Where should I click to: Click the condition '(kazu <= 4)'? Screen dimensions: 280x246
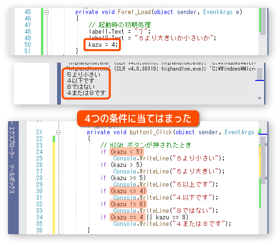click(128, 191)
